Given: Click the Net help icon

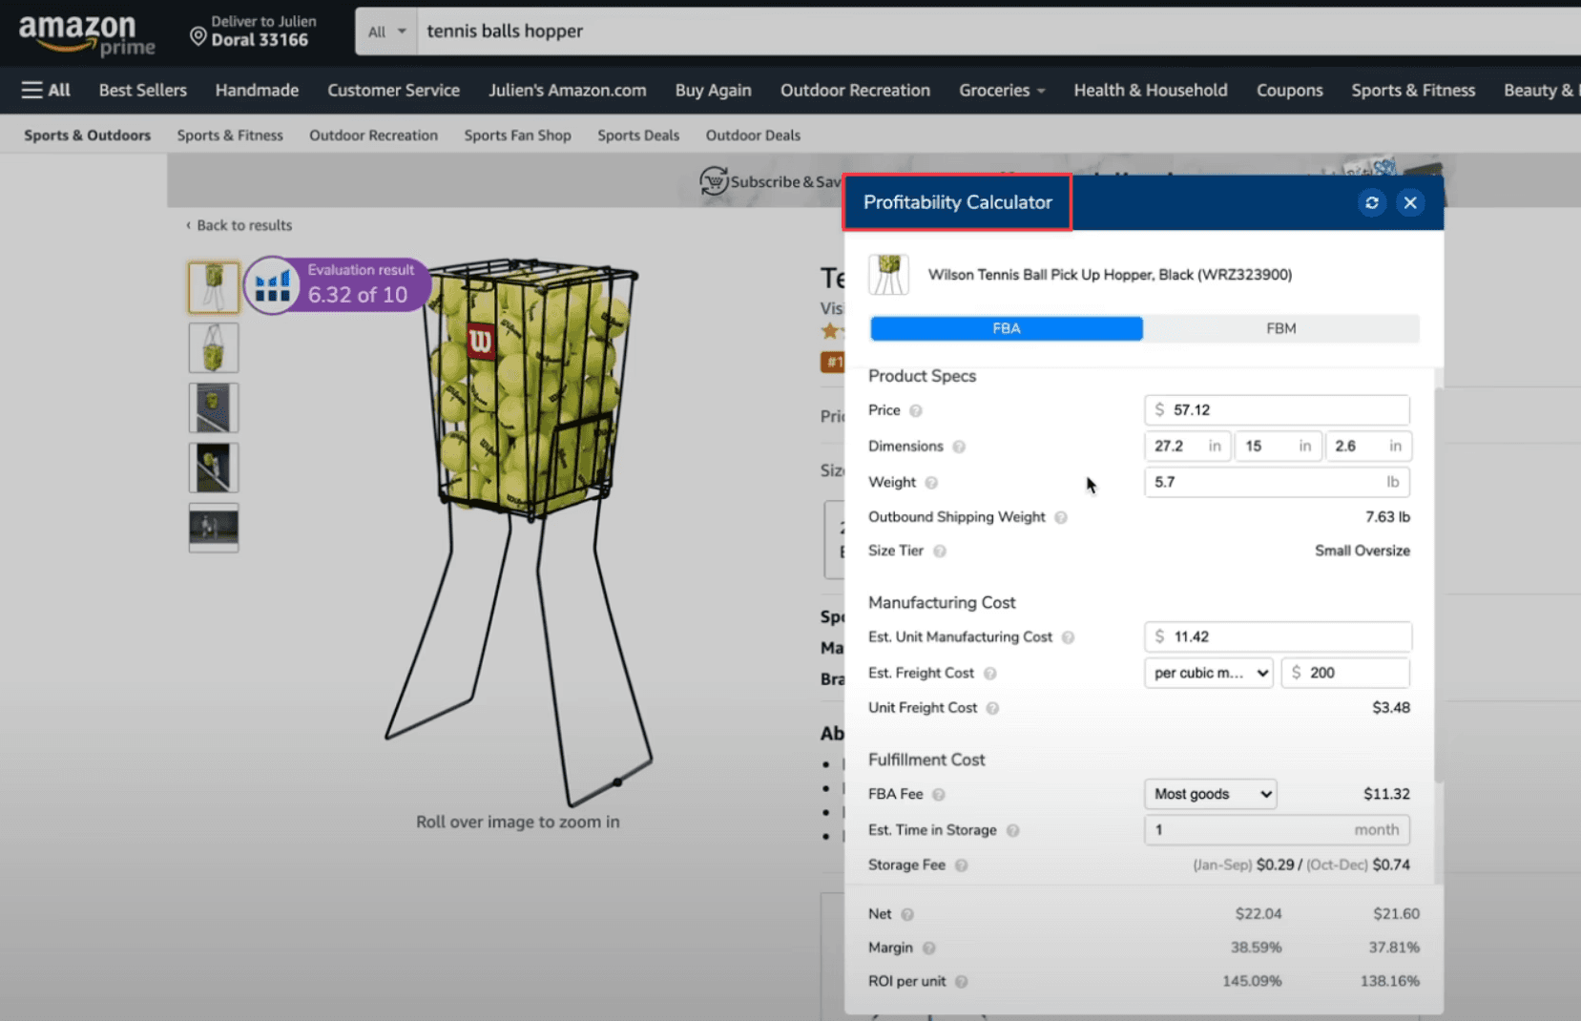Looking at the screenshot, I should 907,914.
